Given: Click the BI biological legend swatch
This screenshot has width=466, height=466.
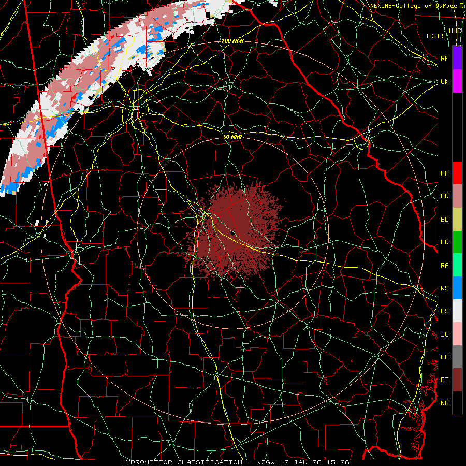Looking at the screenshot, I should click(x=457, y=380).
